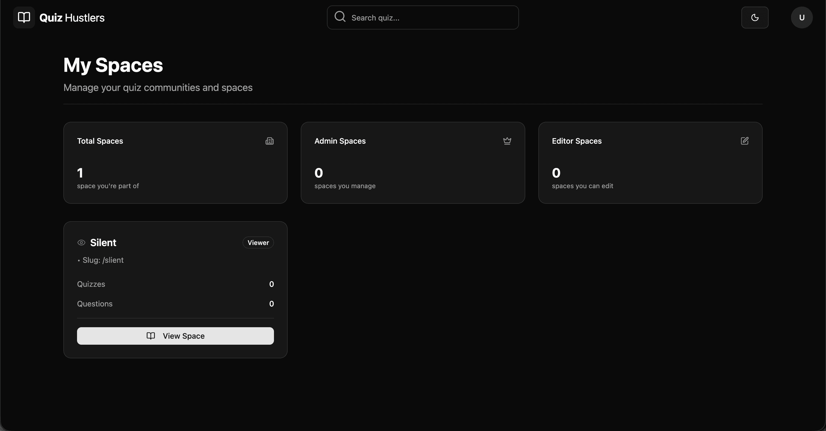Click the Silent space title
The image size is (826, 431).
click(x=103, y=243)
